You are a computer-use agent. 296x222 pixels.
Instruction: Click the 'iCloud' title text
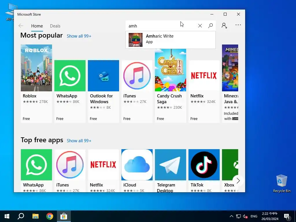click(130, 185)
